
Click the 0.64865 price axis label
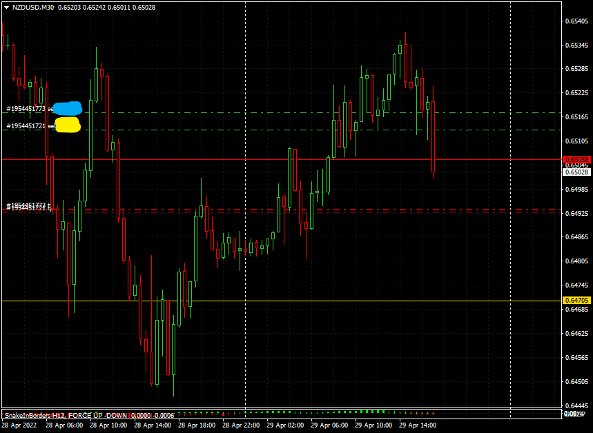576,237
